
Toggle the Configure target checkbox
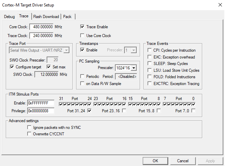pos(12,67)
